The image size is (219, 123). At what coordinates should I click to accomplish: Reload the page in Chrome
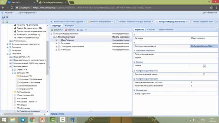click(x=12, y=8)
